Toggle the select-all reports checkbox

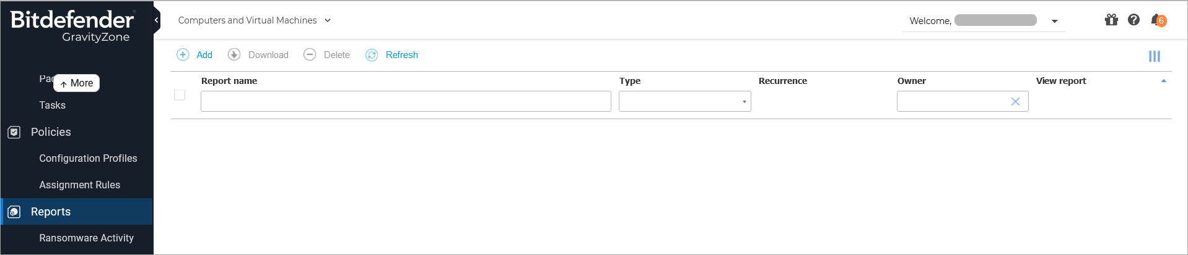tap(180, 95)
